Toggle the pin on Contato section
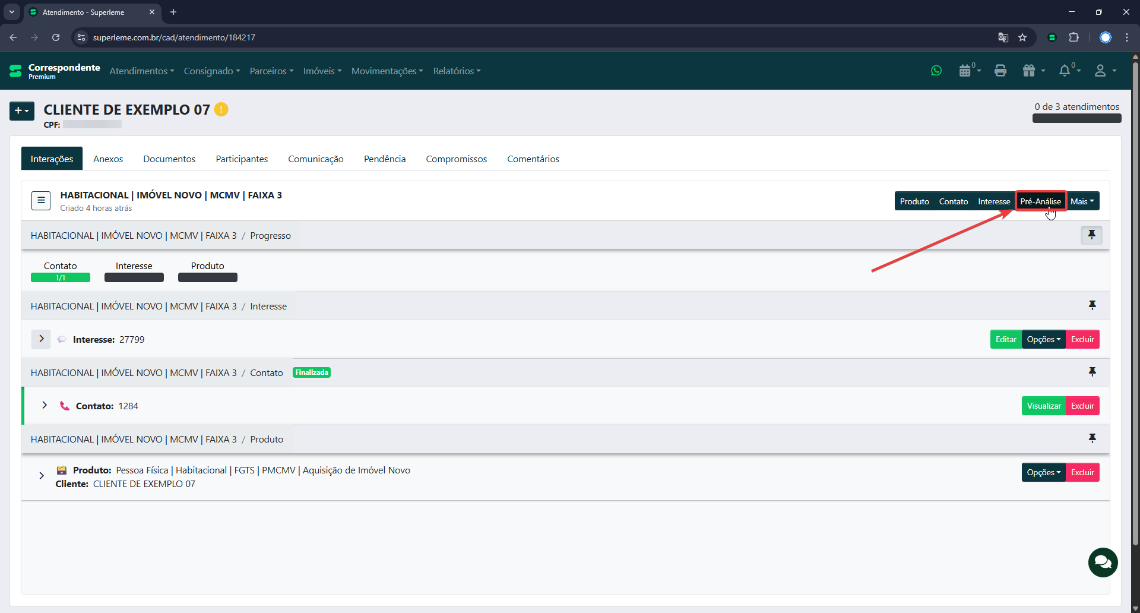The image size is (1140, 613). 1091,372
